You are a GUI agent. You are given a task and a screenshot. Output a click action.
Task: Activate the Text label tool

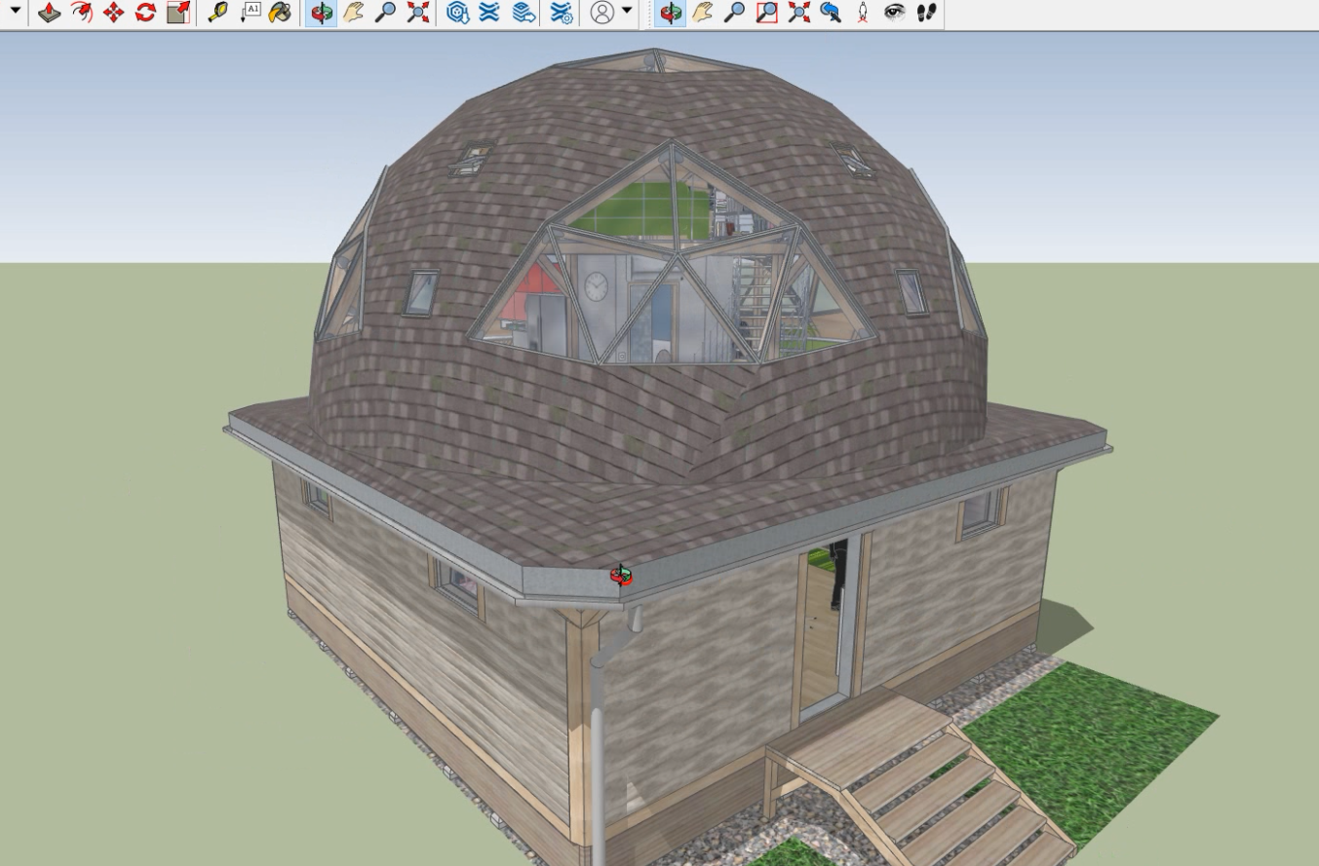tap(251, 12)
